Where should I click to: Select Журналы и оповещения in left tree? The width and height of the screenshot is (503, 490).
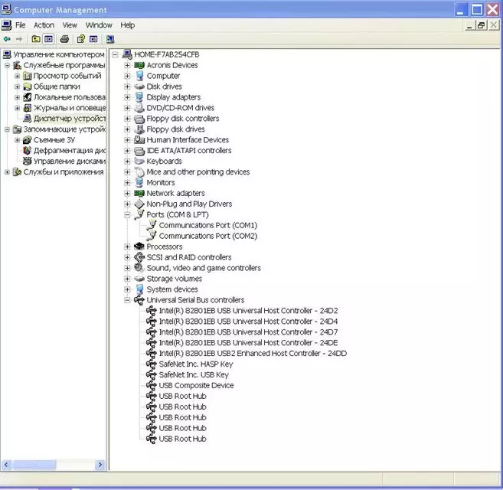(x=70, y=108)
